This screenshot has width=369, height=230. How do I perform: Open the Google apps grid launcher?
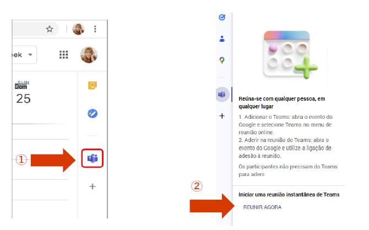pos(63,54)
